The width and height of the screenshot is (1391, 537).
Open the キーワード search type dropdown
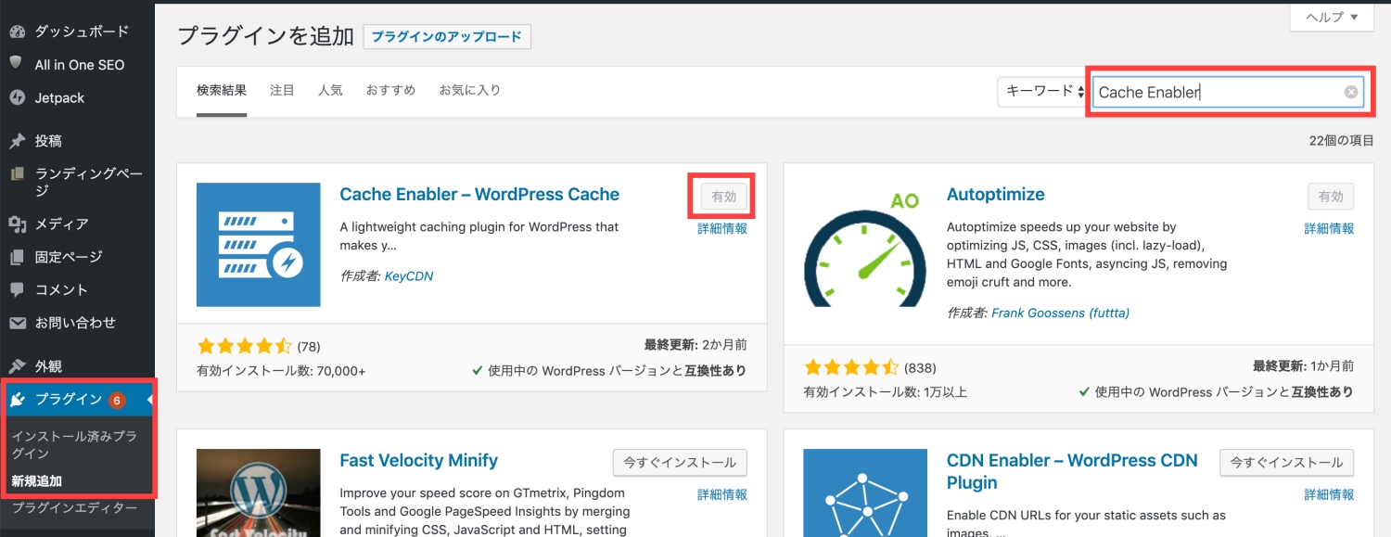click(1042, 91)
